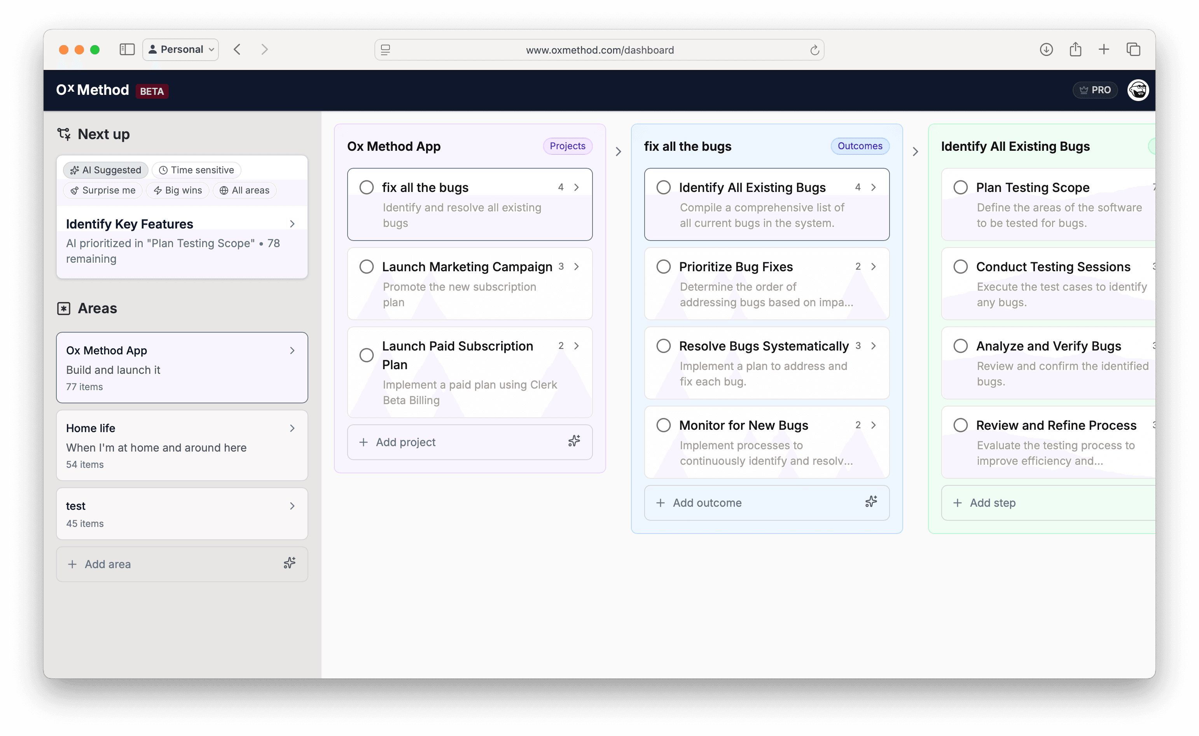Screen dimensions: 1199x736
Task: Expand 'Launch Marketing Campaign' chevron
Action: (577, 267)
